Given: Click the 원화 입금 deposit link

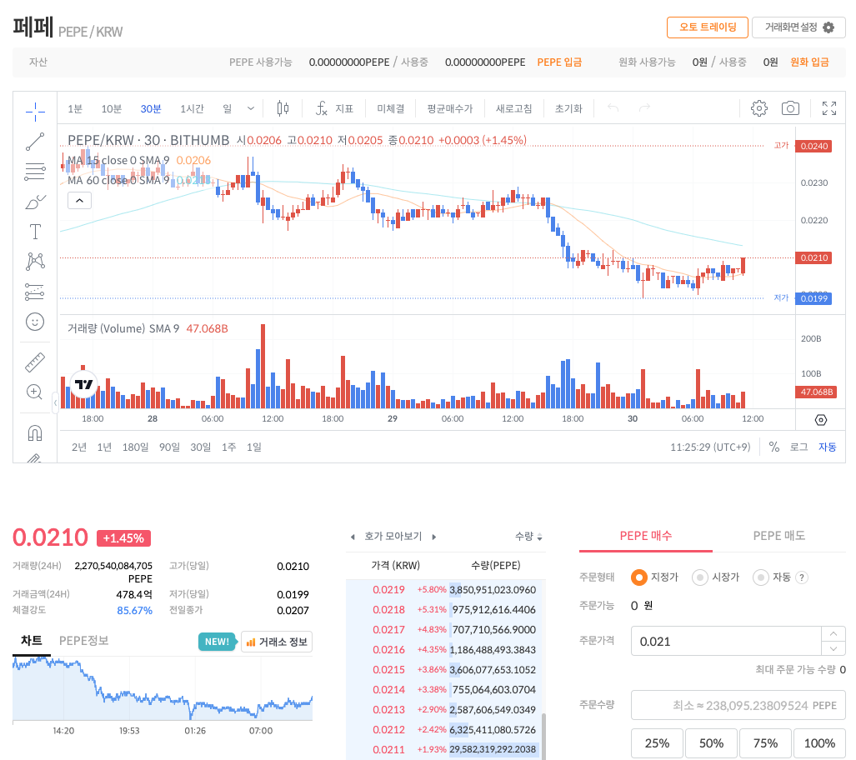Looking at the screenshot, I should pyautogui.click(x=809, y=62).
